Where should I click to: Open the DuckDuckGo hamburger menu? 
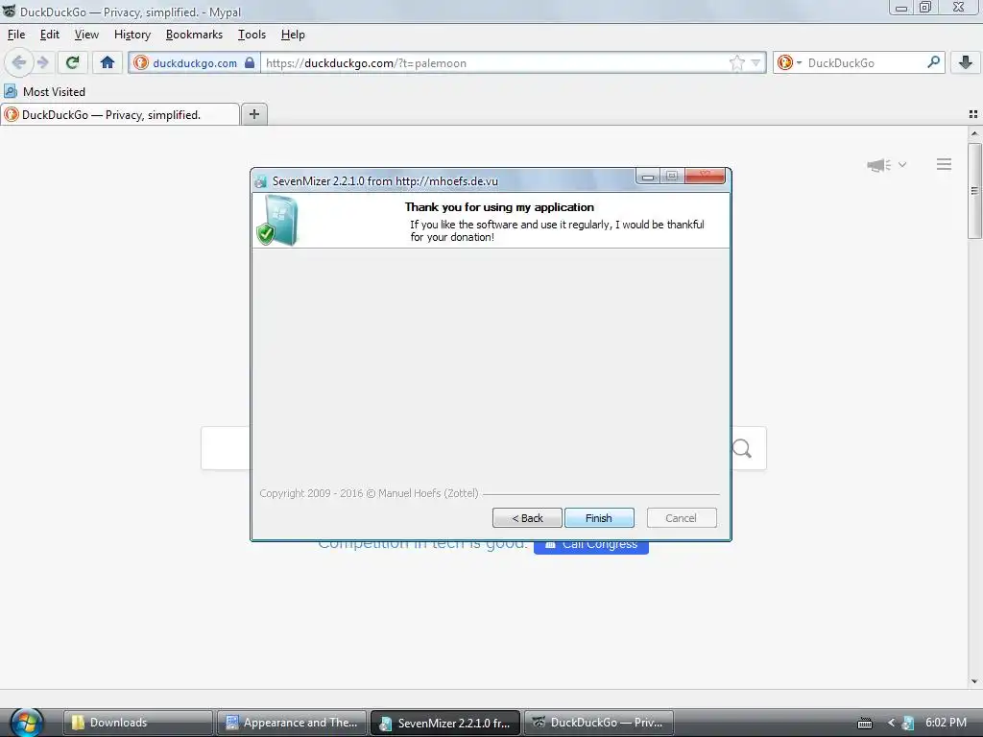(x=945, y=164)
